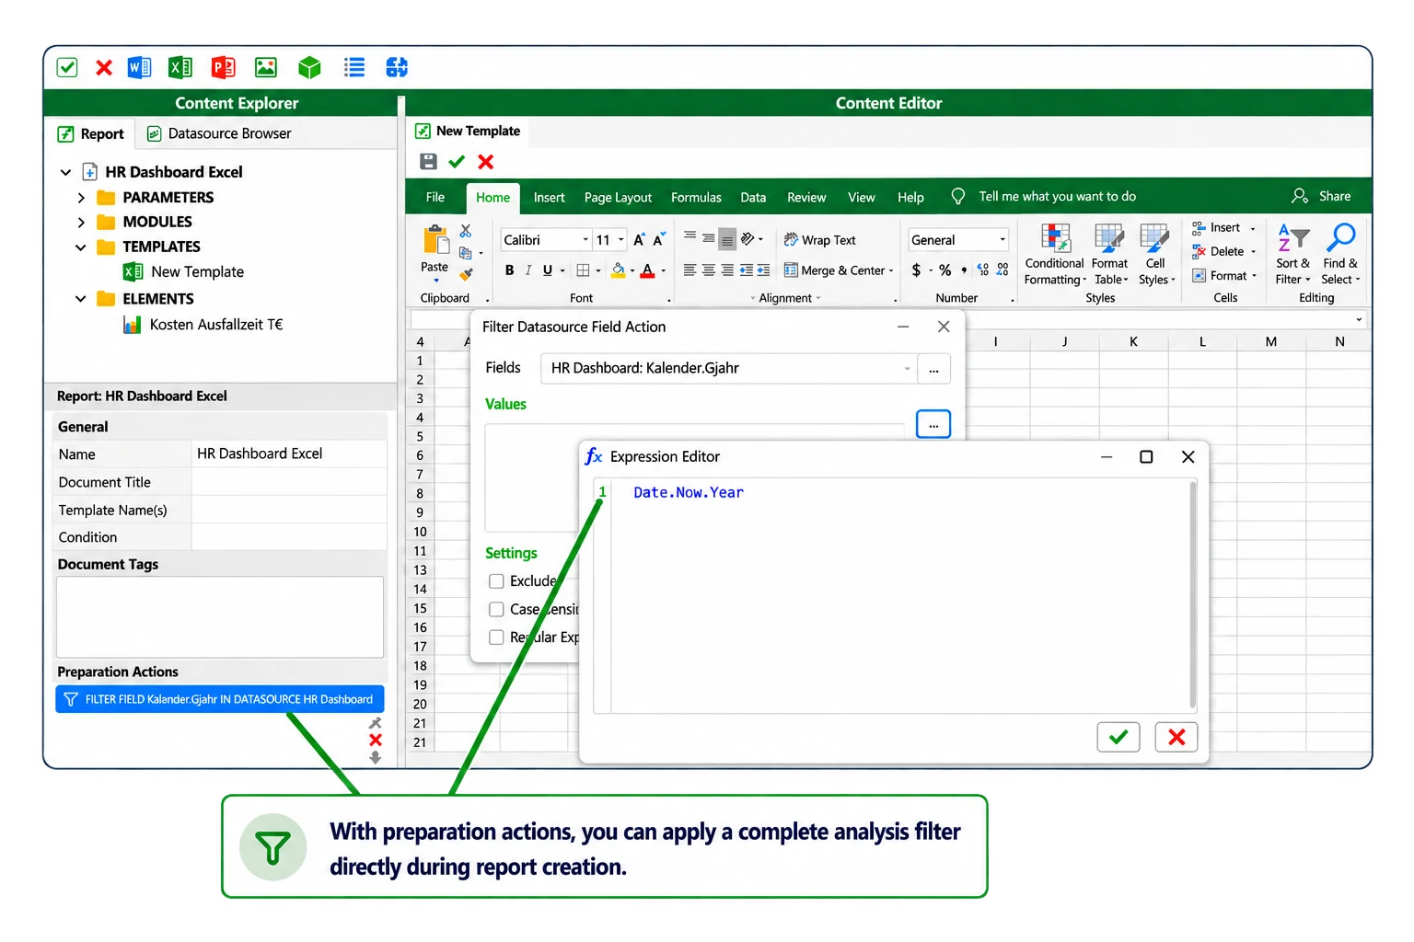Enable the Exclude checkbox
1414x942 pixels.
[496, 581]
